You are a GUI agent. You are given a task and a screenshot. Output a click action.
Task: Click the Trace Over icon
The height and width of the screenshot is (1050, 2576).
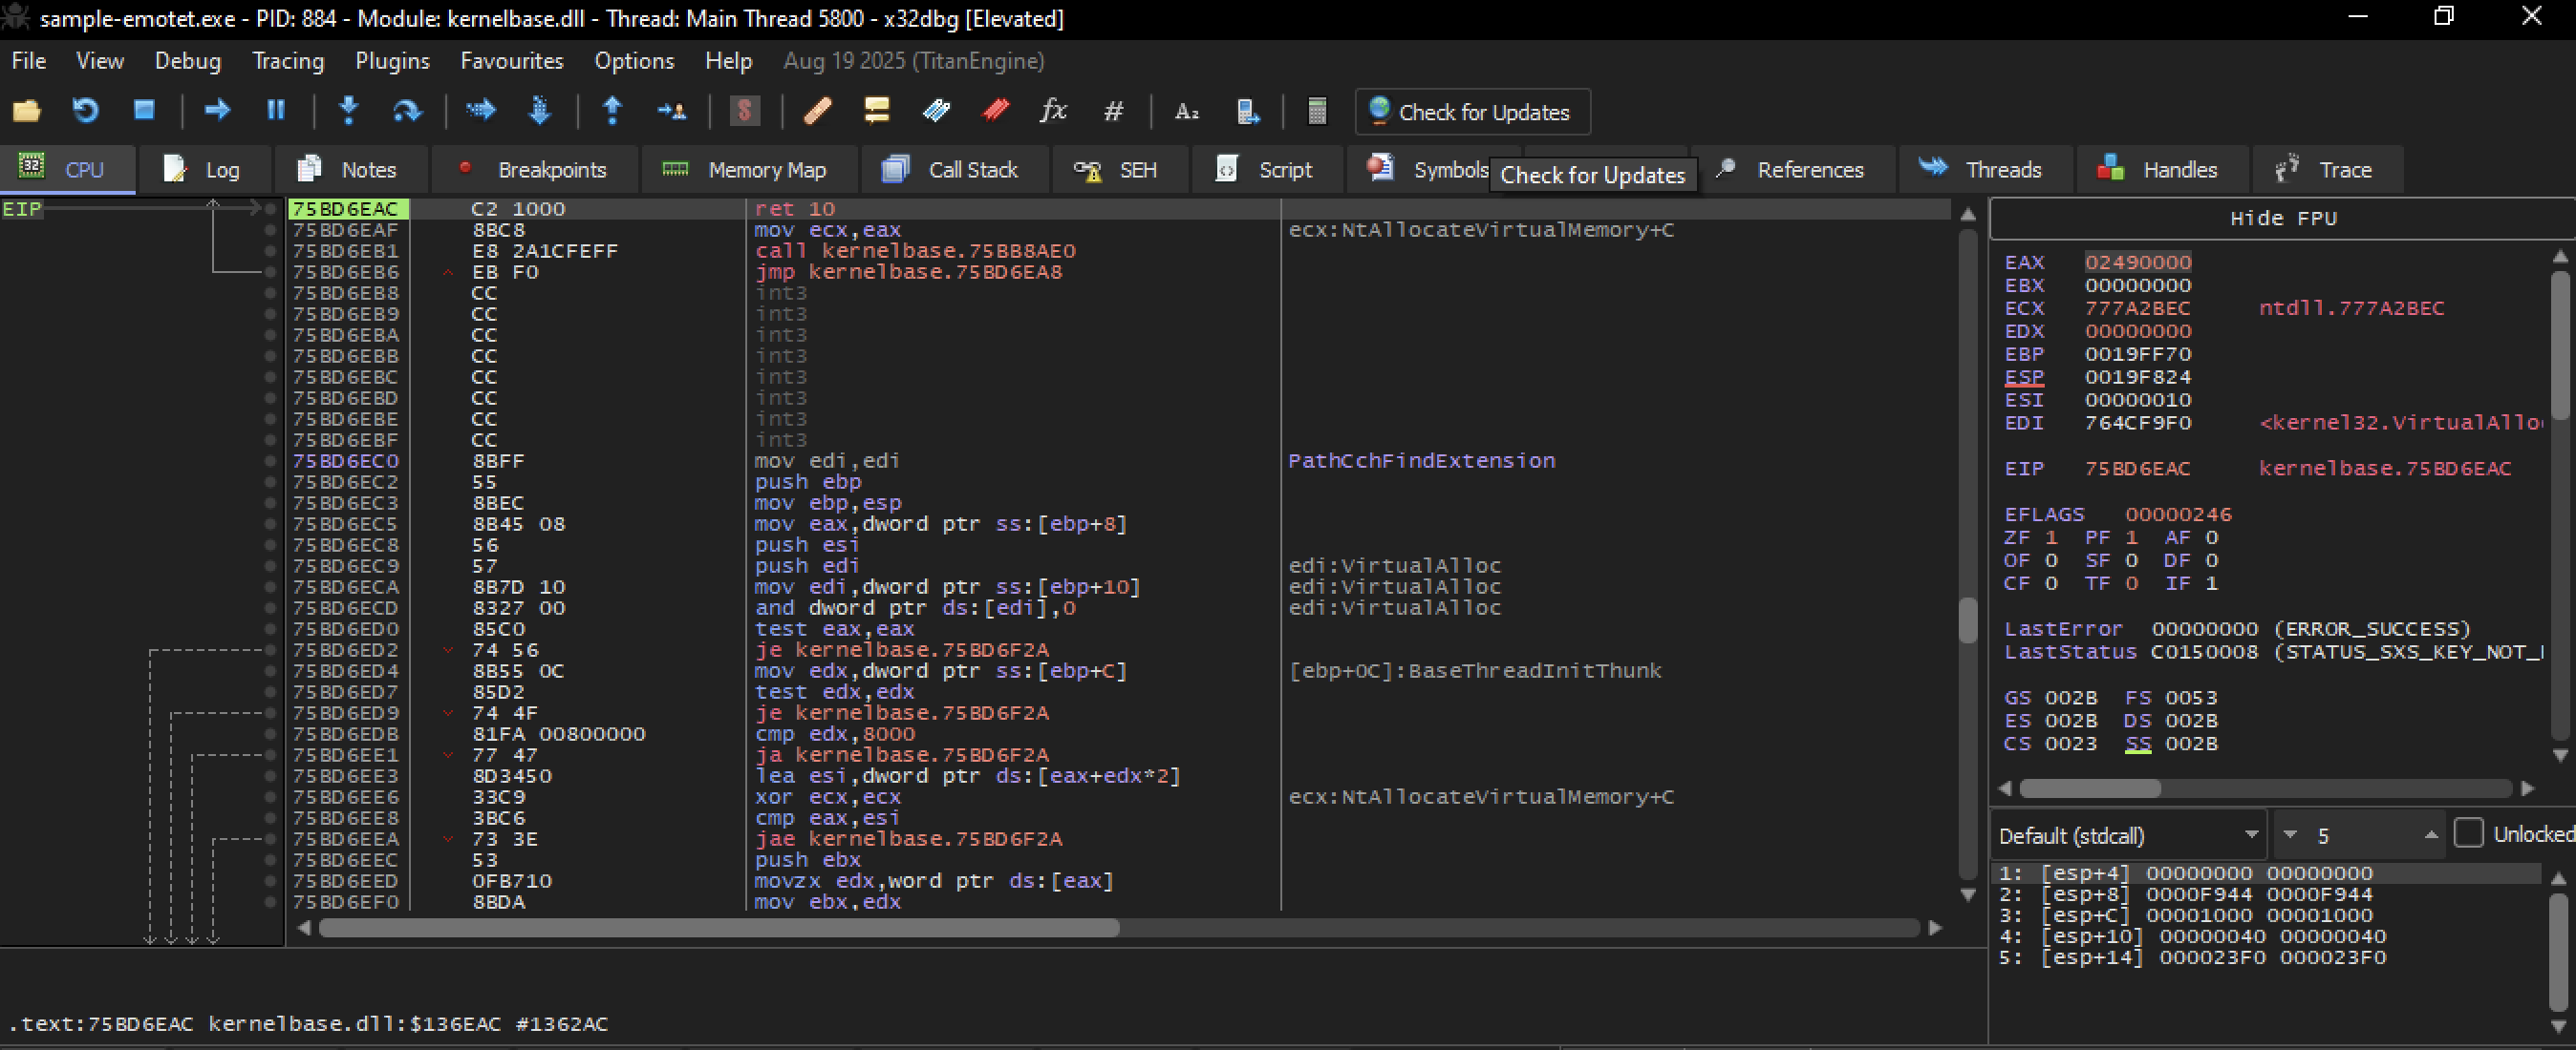(x=540, y=111)
